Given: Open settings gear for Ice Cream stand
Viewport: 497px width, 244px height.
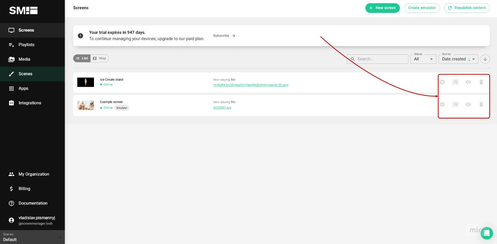Looking at the screenshot, I should [x=442, y=82].
